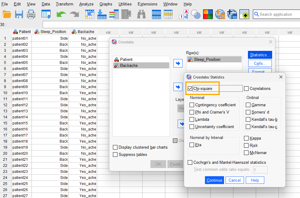Open the Go to Case tool
Viewport: 300px width, 198px height.
(x=90, y=14)
